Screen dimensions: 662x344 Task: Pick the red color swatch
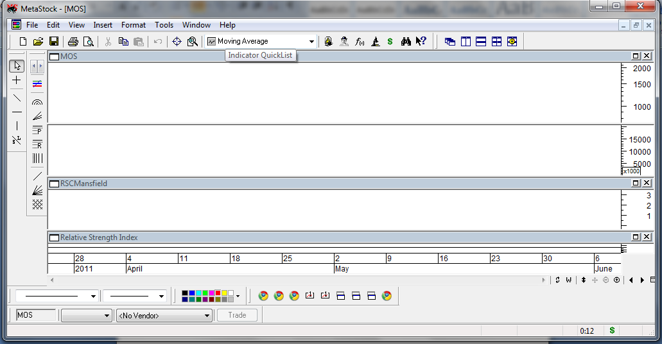pos(218,293)
